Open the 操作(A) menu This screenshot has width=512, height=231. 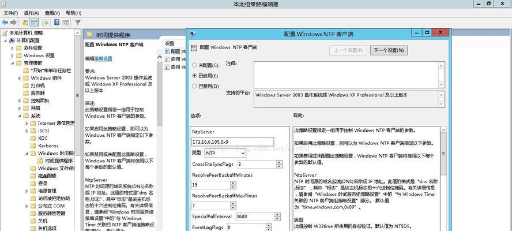click(x=31, y=13)
